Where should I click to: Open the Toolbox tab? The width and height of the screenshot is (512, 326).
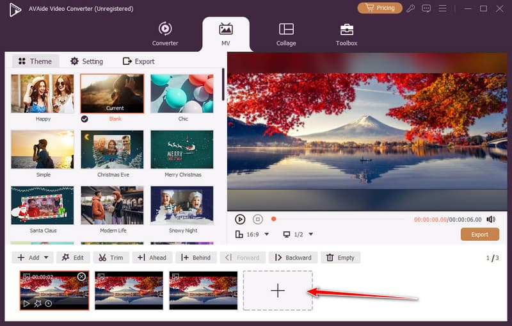pos(346,34)
